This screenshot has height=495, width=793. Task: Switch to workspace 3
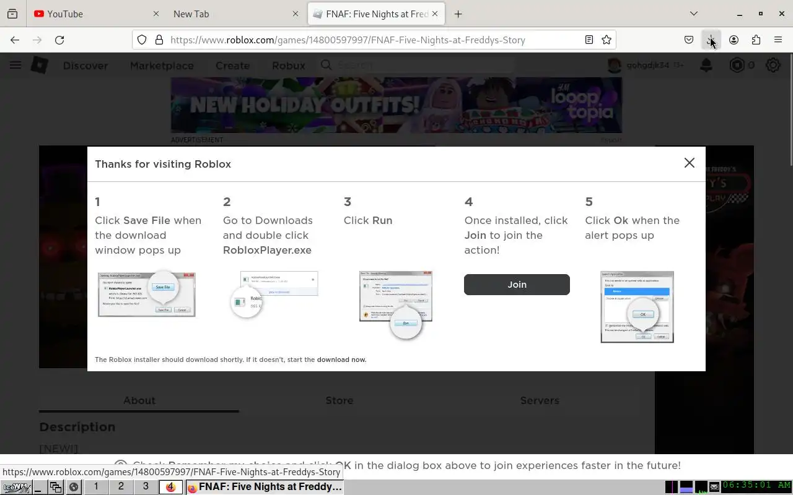[x=146, y=487]
